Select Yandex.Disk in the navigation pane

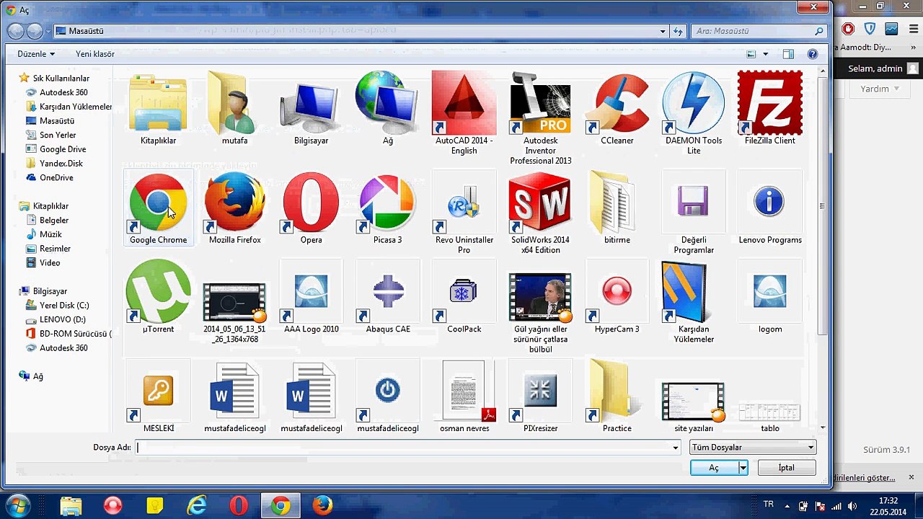tap(61, 163)
